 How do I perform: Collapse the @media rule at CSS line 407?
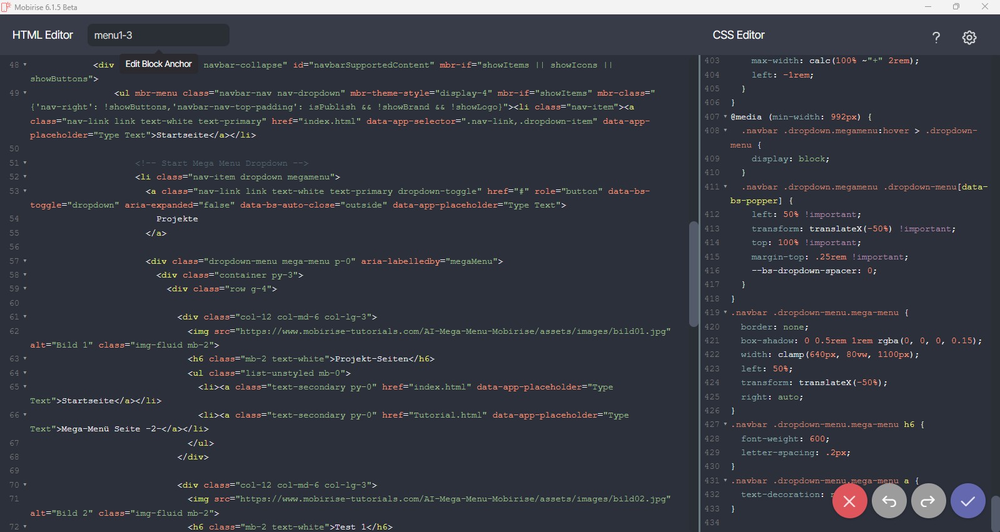click(x=725, y=117)
